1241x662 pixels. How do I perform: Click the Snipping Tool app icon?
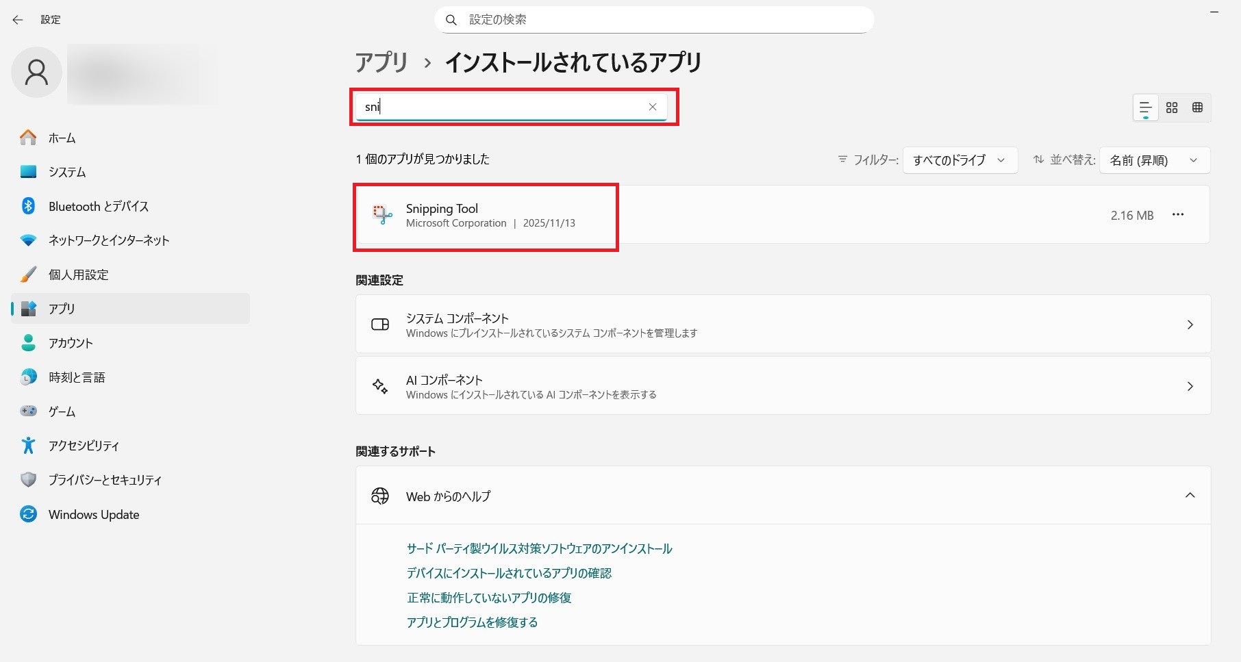381,215
